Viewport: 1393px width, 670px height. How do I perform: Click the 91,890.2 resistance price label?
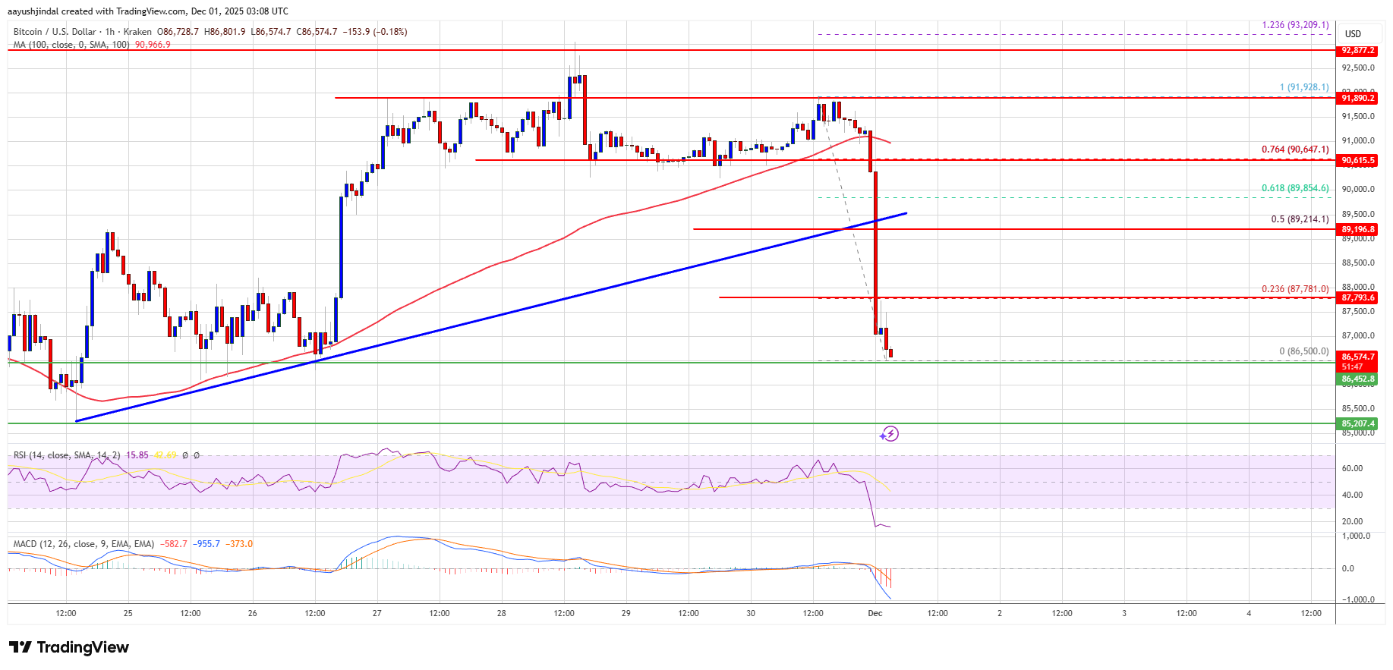tap(1357, 98)
